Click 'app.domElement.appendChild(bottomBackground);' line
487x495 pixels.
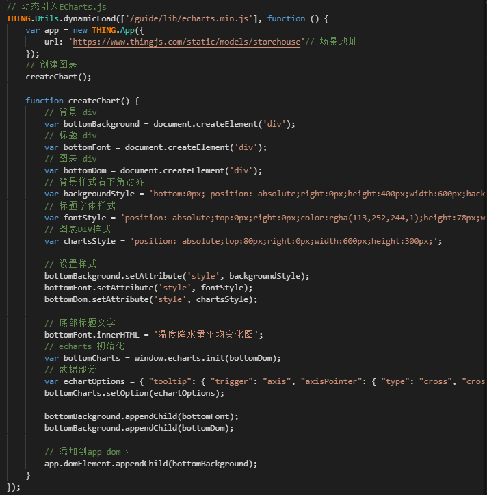(x=150, y=464)
